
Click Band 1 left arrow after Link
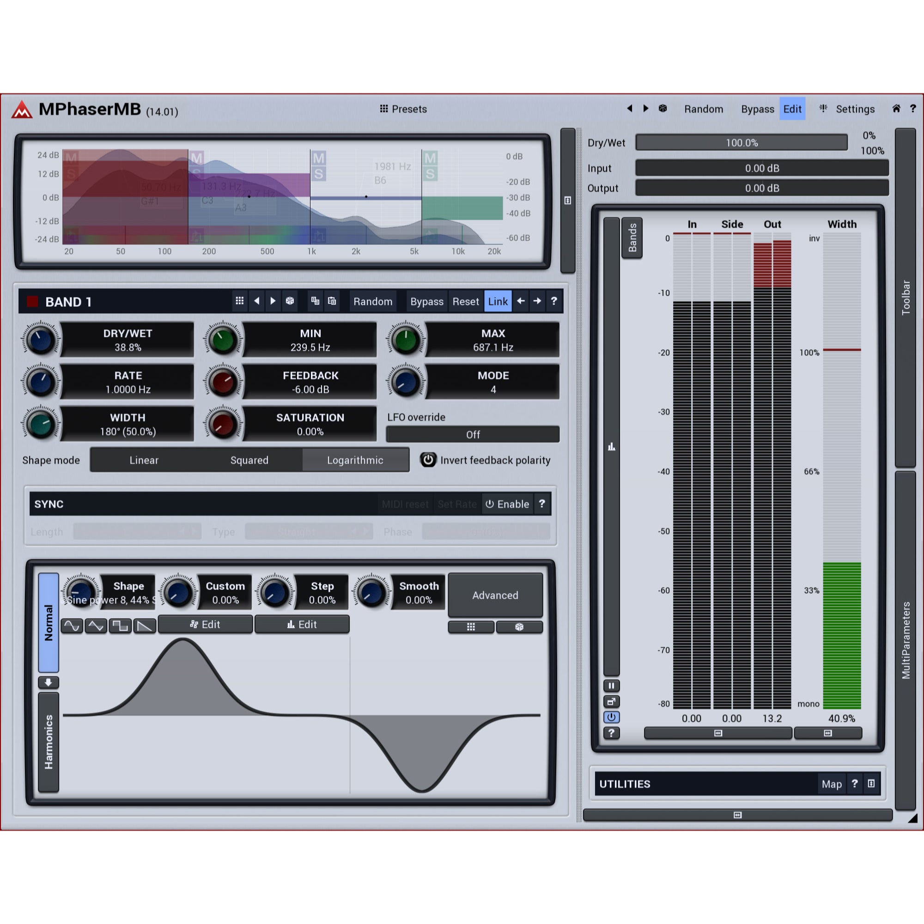(521, 301)
